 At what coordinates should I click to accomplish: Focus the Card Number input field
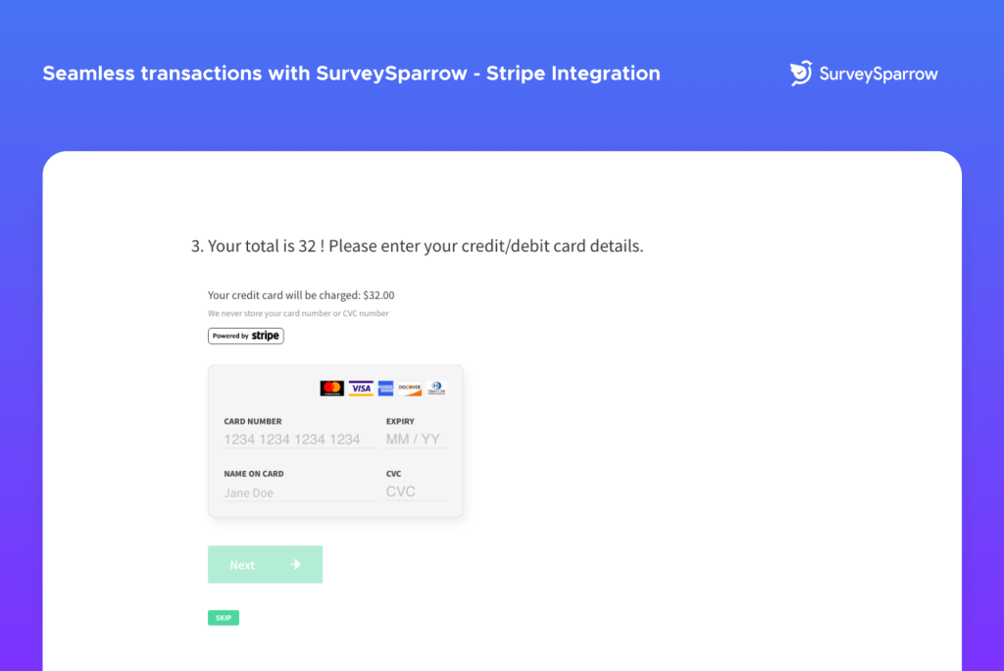[x=298, y=439]
